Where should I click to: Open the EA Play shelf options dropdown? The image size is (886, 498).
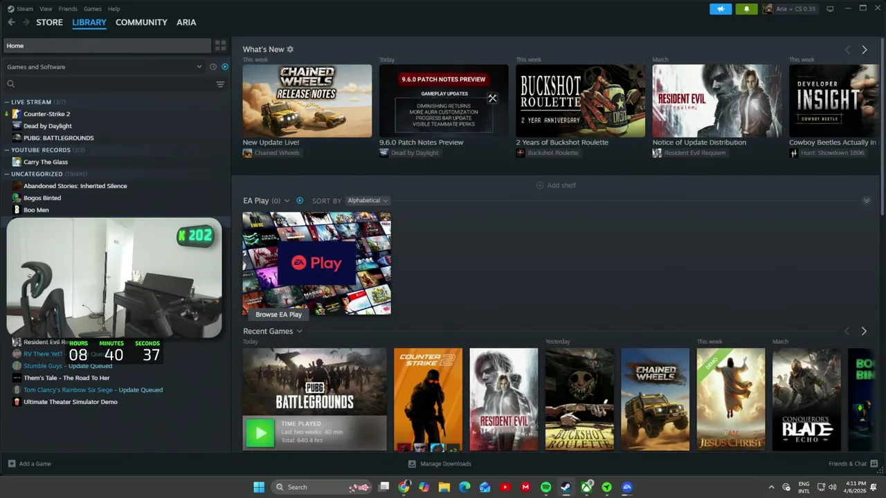[x=287, y=201]
